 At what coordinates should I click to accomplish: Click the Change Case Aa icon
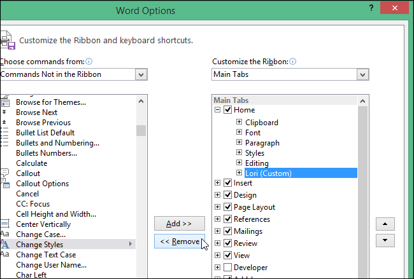(x=4, y=234)
